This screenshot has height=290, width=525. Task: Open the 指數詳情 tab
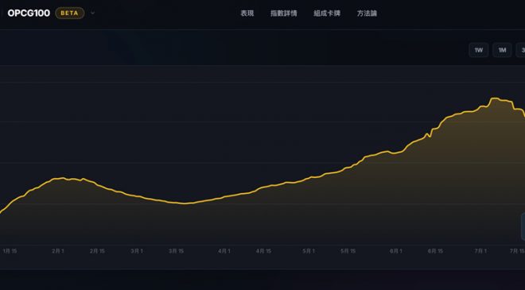(x=284, y=14)
